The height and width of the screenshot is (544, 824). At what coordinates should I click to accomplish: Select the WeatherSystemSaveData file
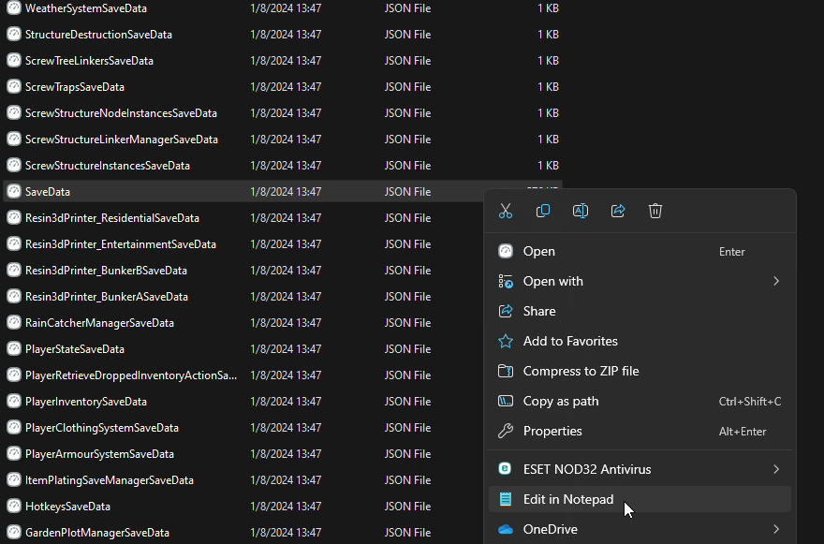(86, 8)
